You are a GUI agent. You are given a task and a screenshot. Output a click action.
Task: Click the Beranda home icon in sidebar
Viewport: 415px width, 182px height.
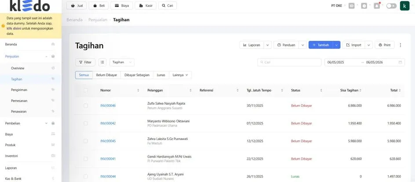click(53, 44)
